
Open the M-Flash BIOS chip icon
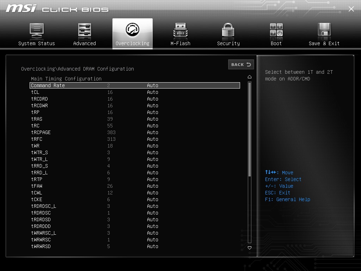click(180, 30)
